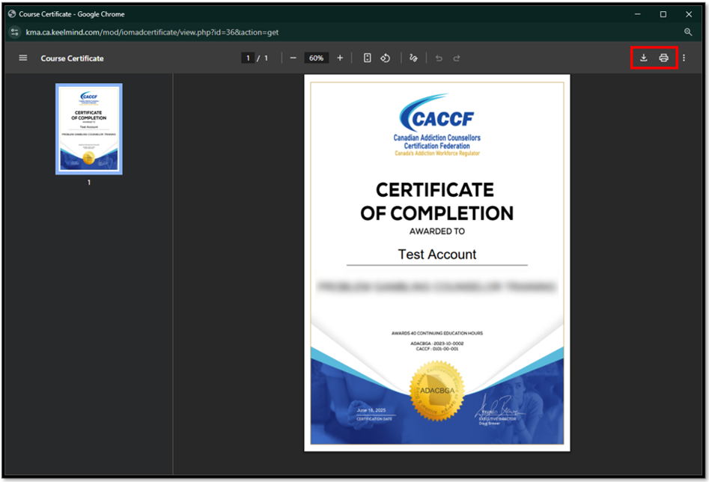The width and height of the screenshot is (709, 482).
Task: Select the draw annotation tool
Action: point(413,58)
